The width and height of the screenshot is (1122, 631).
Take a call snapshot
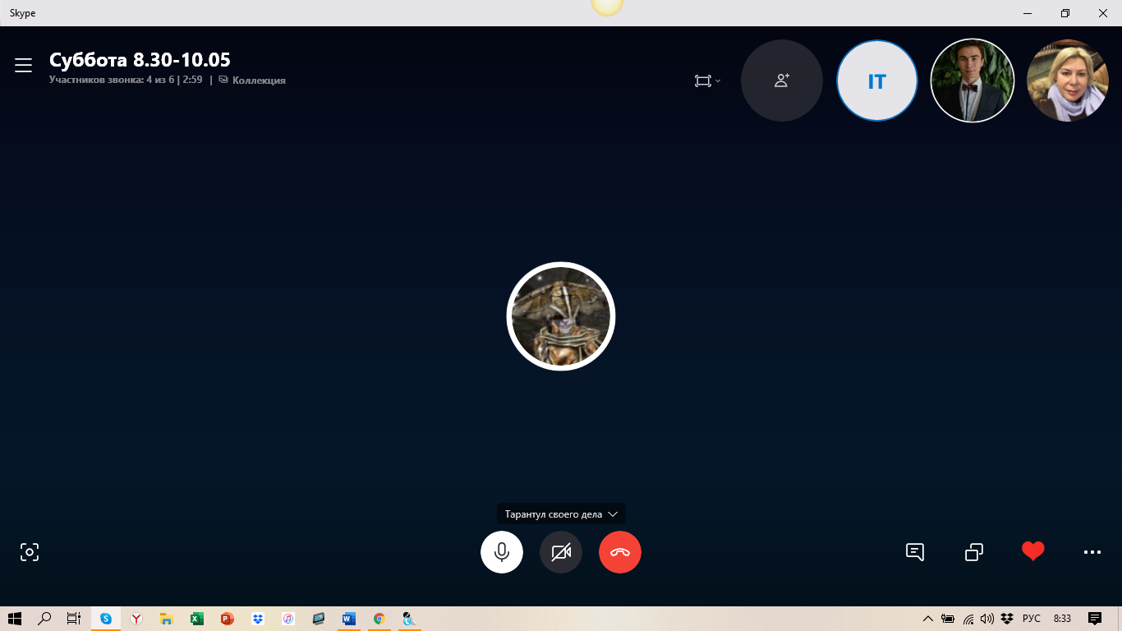(x=30, y=552)
